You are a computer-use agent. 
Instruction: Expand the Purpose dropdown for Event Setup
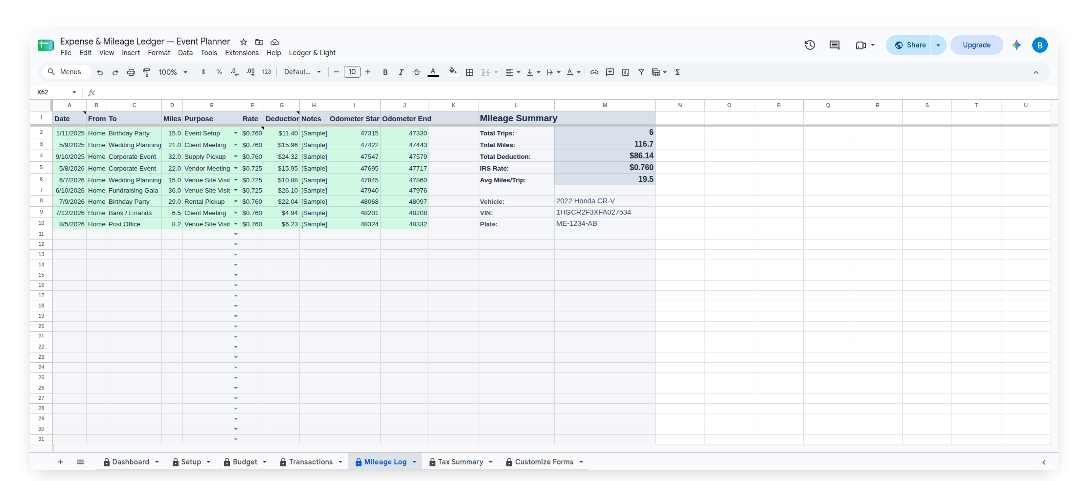click(x=236, y=133)
